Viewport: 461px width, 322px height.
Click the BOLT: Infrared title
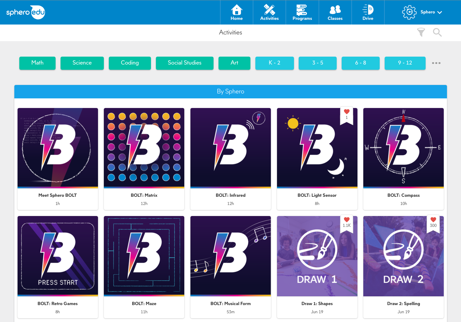click(x=230, y=195)
